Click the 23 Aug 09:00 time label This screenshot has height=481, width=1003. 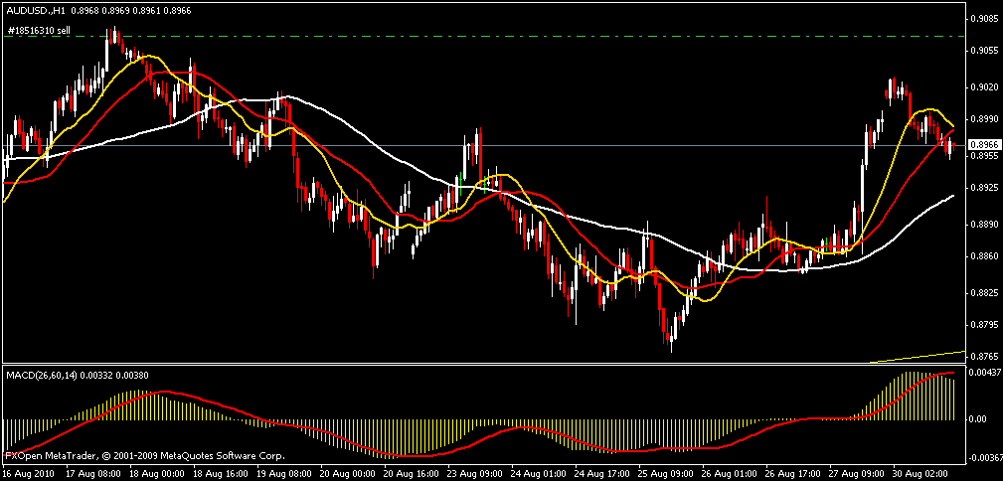point(473,475)
